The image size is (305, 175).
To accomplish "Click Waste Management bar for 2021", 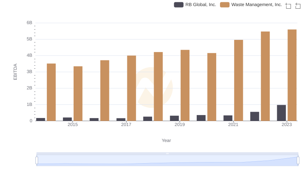I will pyautogui.click(x=239, y=80).
